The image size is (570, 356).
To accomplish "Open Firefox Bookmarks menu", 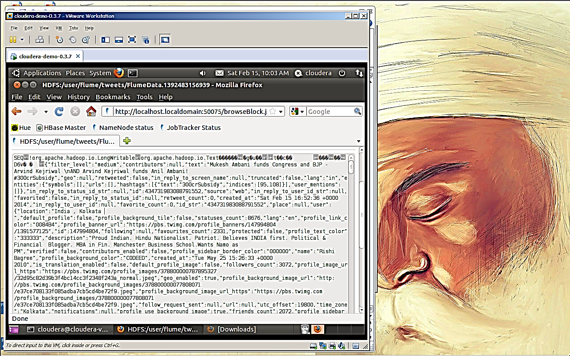I will tap(113, 97).
